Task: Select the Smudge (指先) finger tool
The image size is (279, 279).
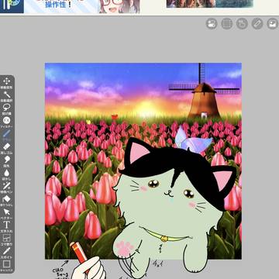Action: pyautogui.click(x=6, y=161)
